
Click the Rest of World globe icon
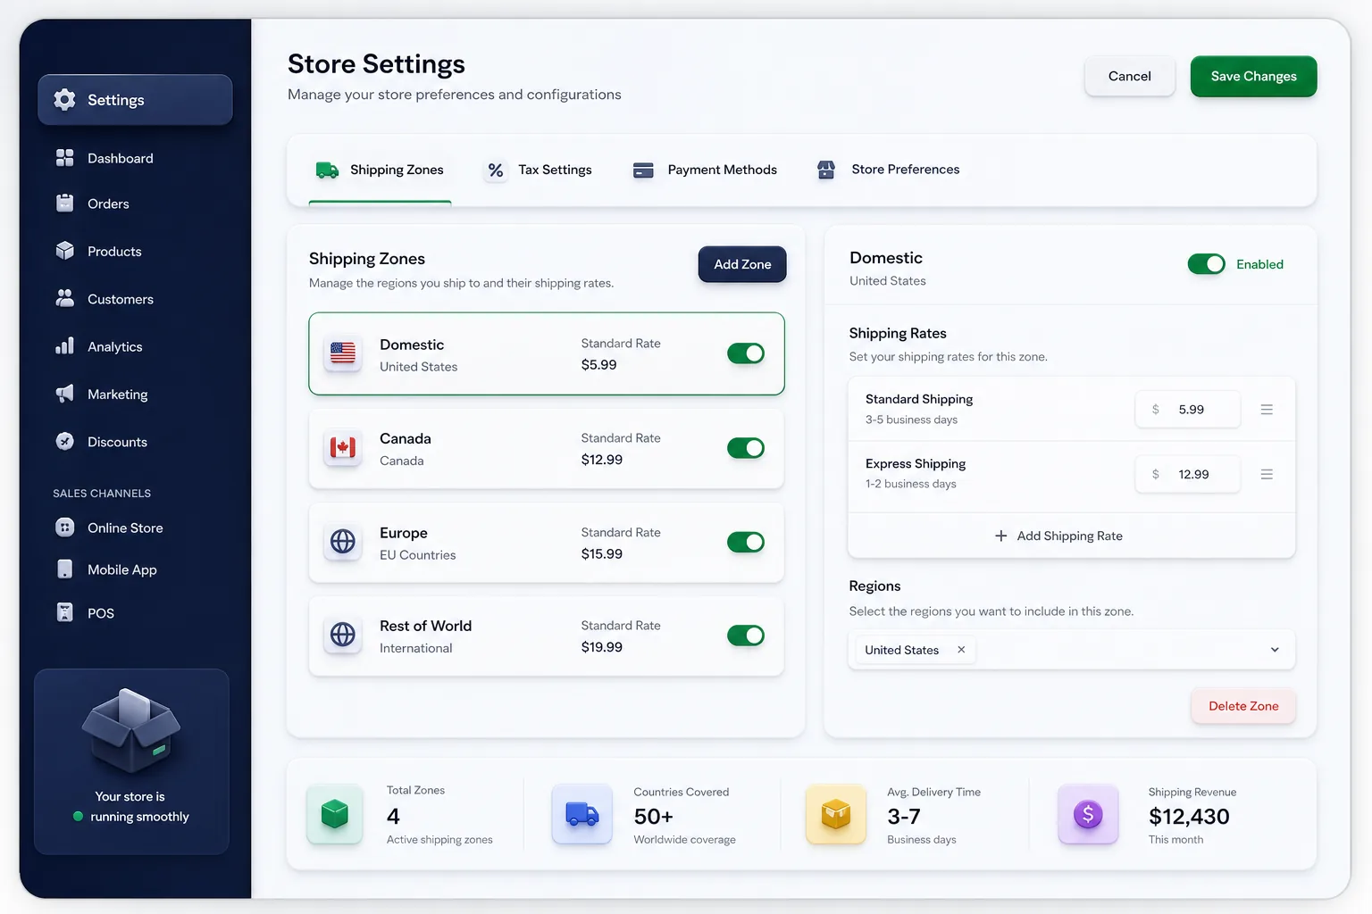(x=343, y=635)
